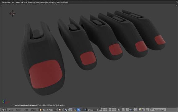Open the pivot point selector
Screen dimensions: 178x112
coord(67,110)
